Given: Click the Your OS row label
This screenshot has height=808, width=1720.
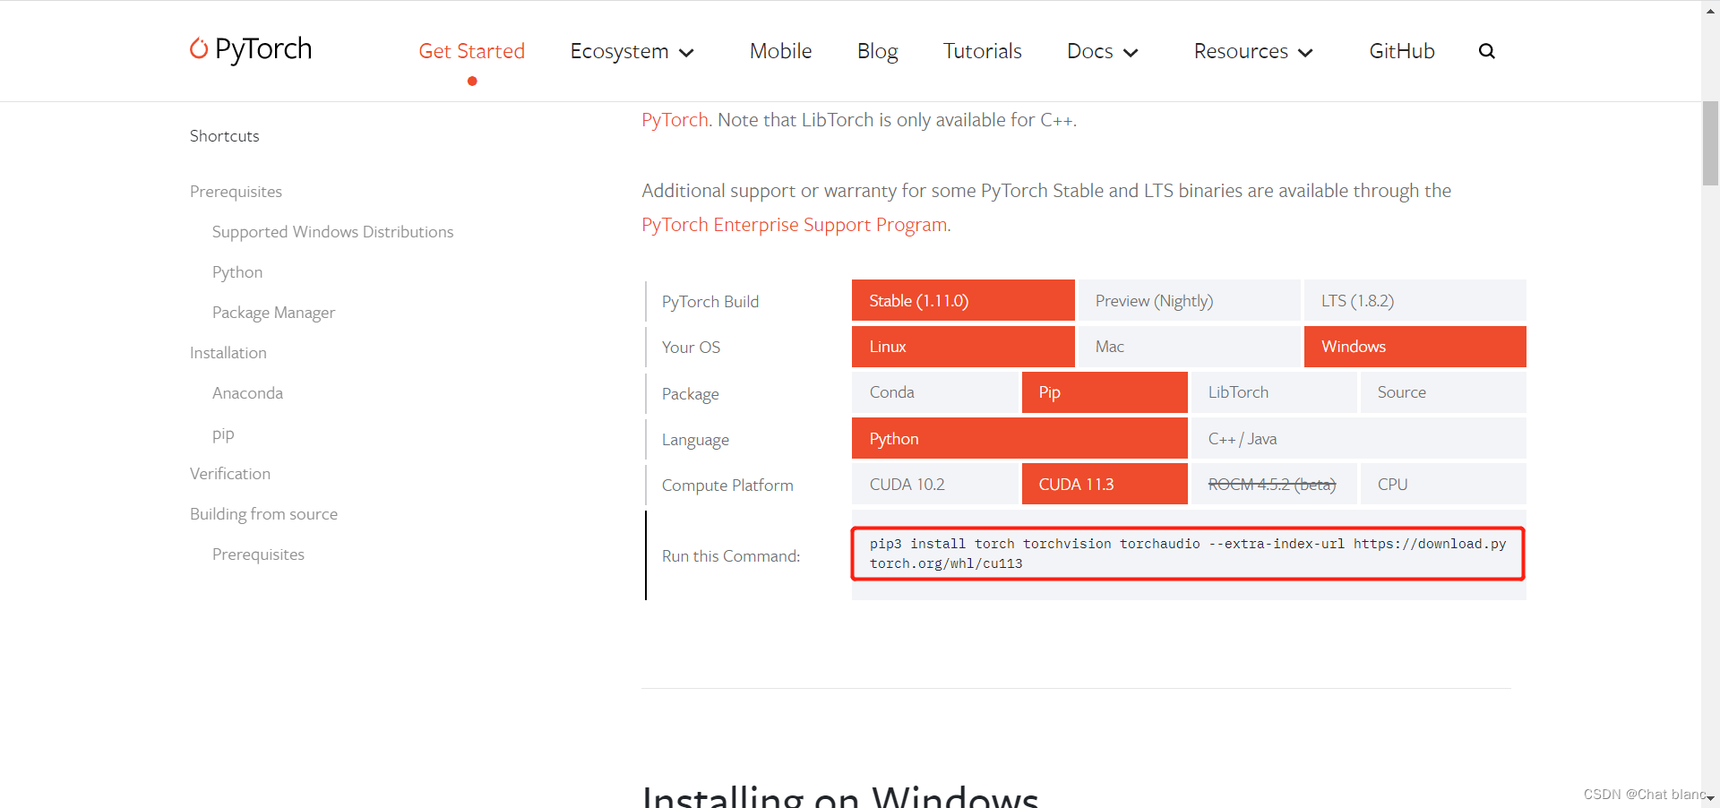Looking at the screenshot, I should (x=691, y=348).
